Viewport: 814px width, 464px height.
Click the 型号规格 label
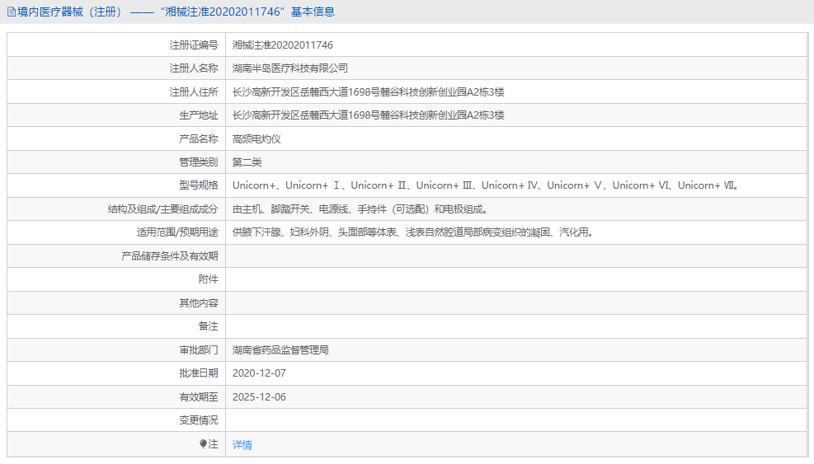[x=199, y=185]
